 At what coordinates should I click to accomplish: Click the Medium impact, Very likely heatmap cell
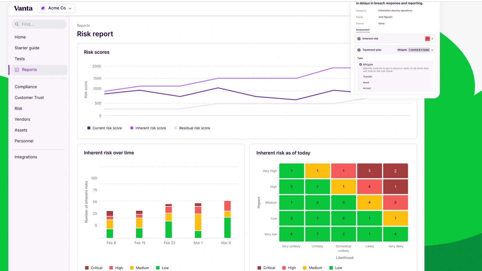pyautogui.click(x=395, y=203)
